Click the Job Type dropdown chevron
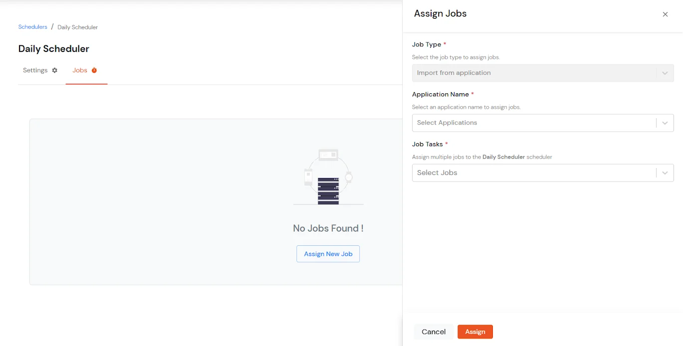The height and width of the screenshot is (346, 683). pyautogui.click(x=665, y=73)
